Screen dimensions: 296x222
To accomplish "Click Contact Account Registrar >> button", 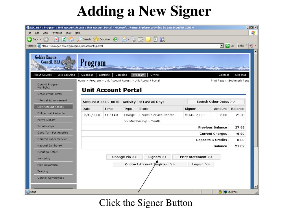I will 150,164.
